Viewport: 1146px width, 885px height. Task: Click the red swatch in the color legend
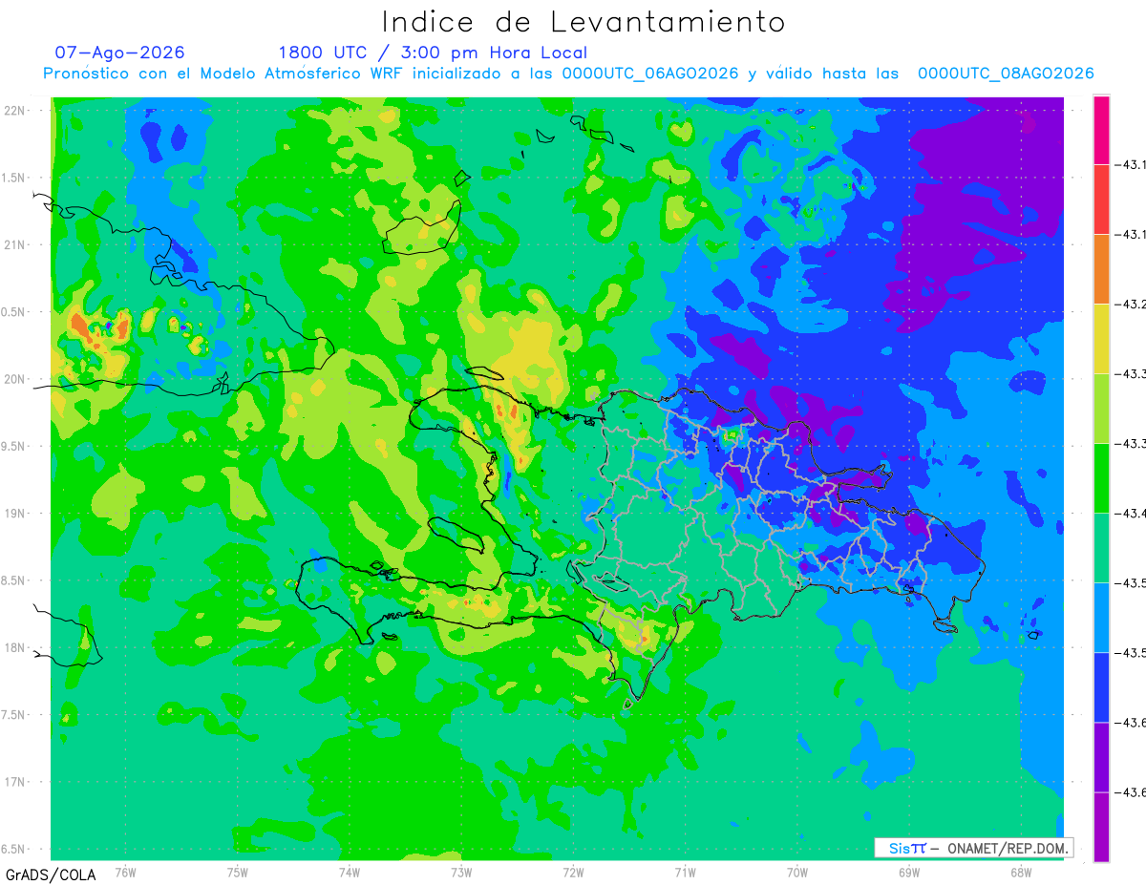click(1101, 200)
